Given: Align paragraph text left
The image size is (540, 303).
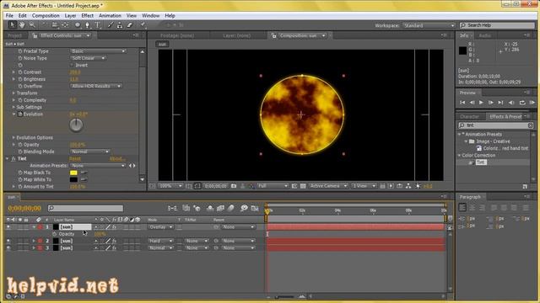Looking at the screenshot, I should click(x=462, y=207).
